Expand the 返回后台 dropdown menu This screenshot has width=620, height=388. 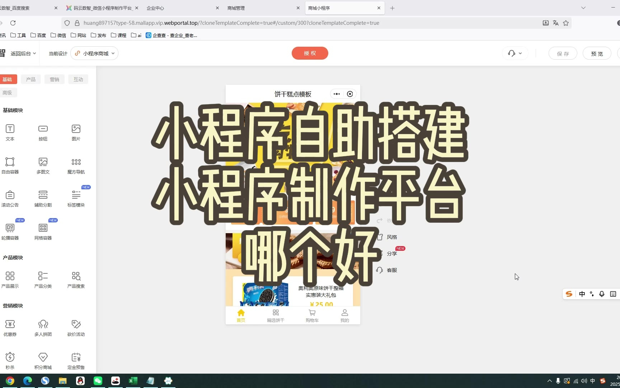coord(23,54)
